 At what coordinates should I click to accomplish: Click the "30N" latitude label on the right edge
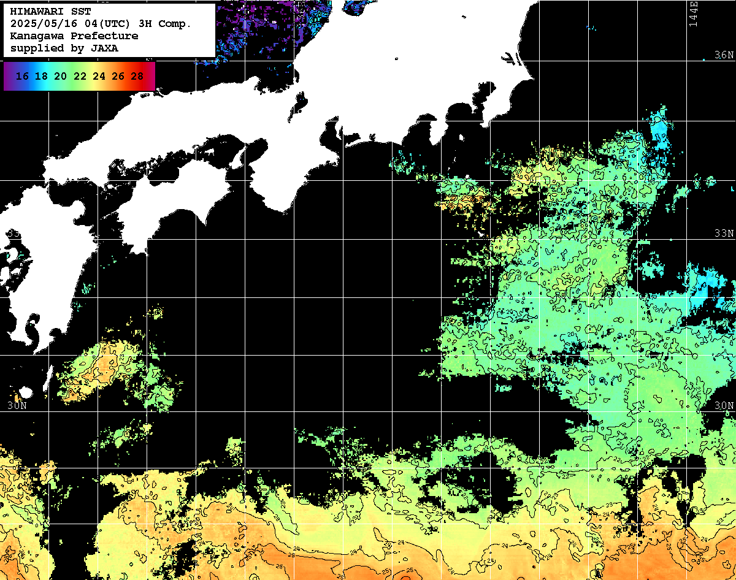pos(725,406)
